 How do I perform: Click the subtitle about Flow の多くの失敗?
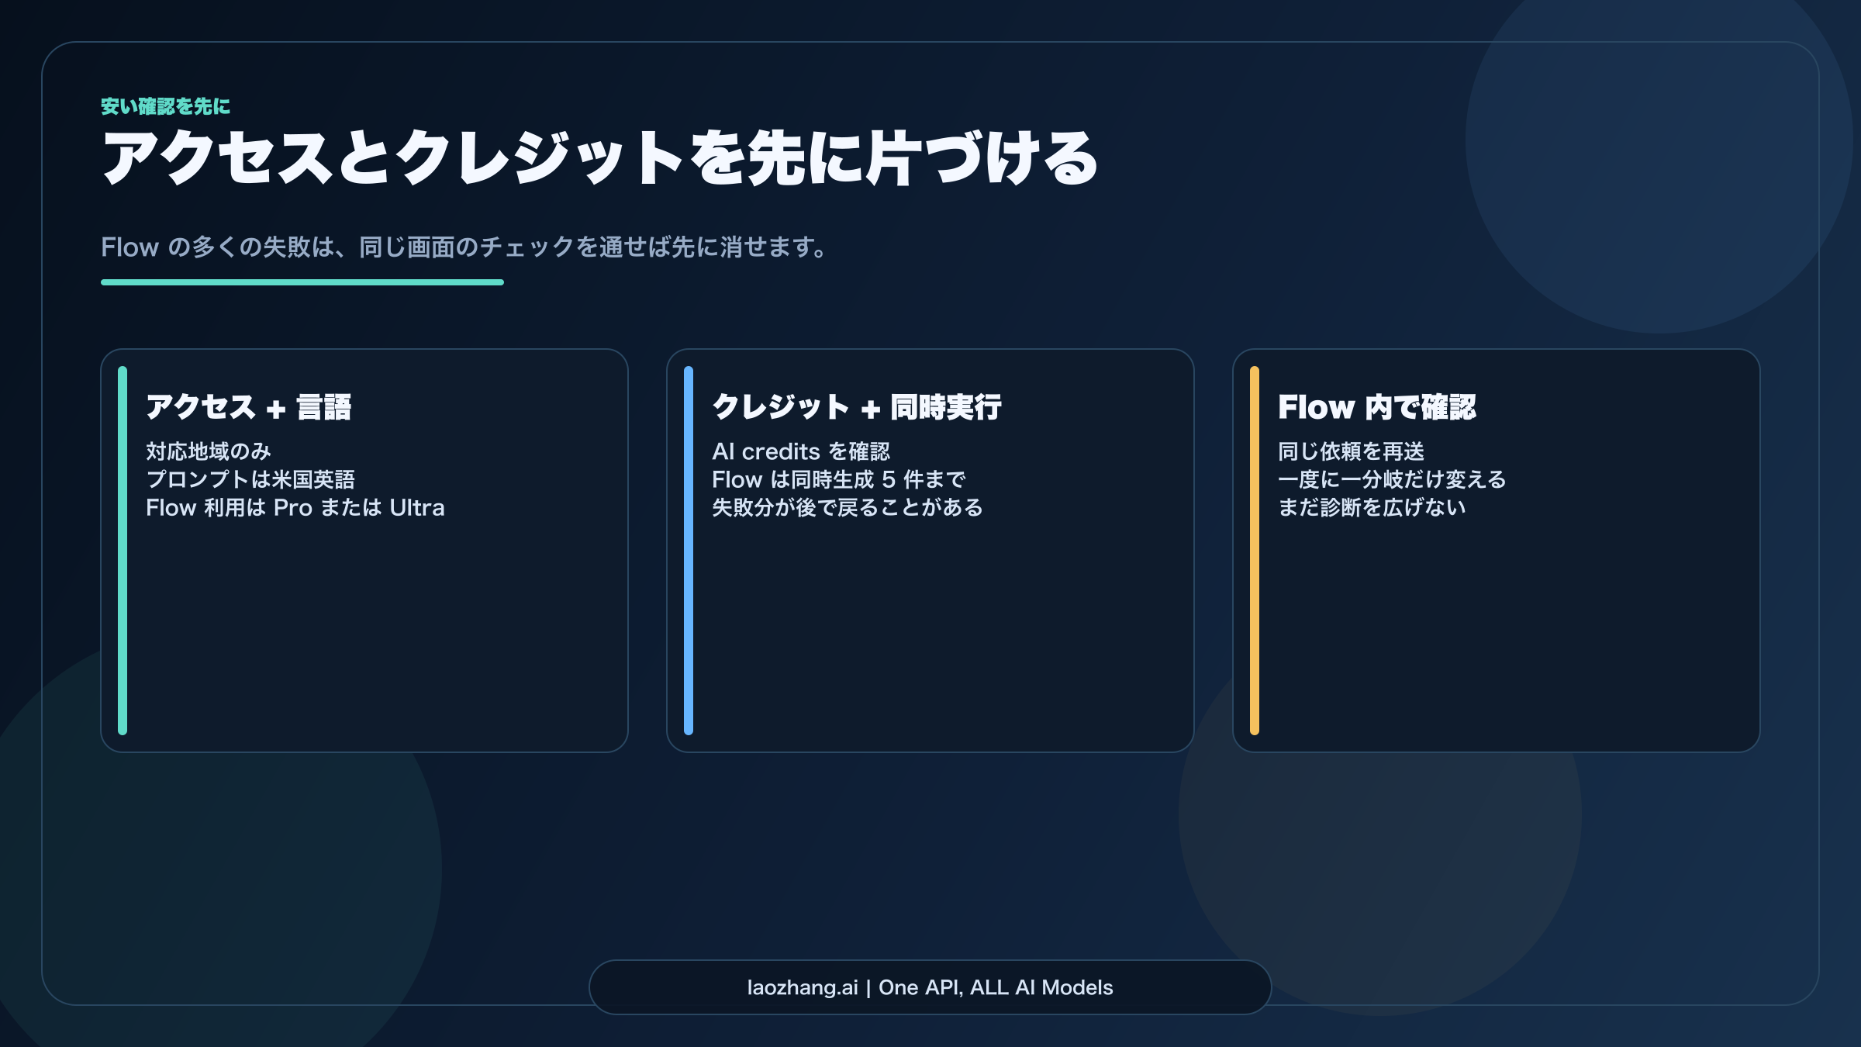coord(463,248)
